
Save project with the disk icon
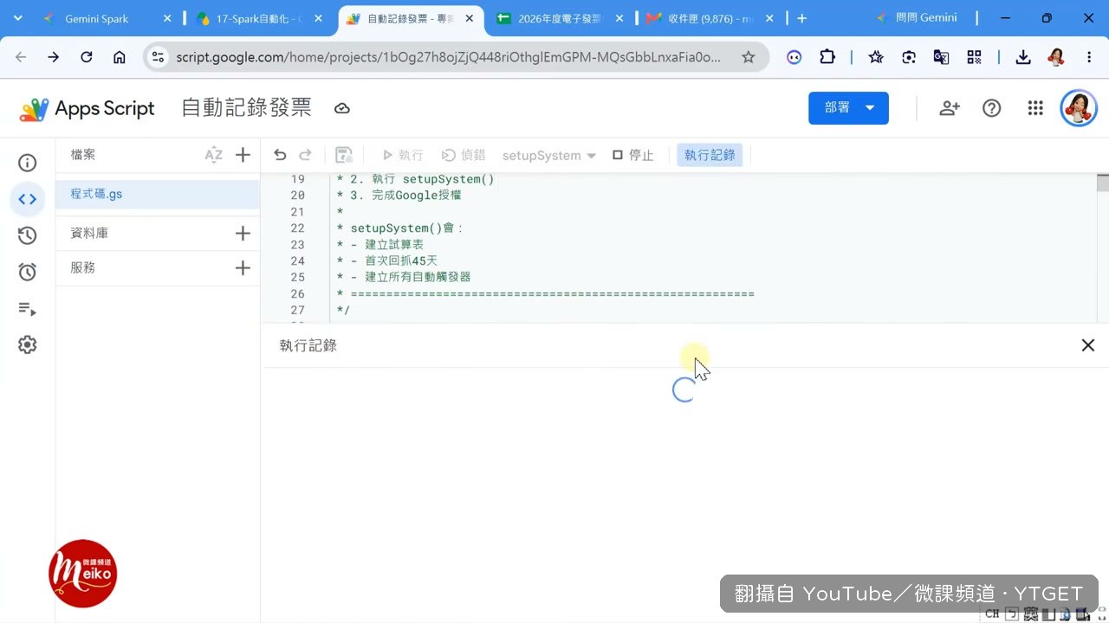tap(344, 155)
